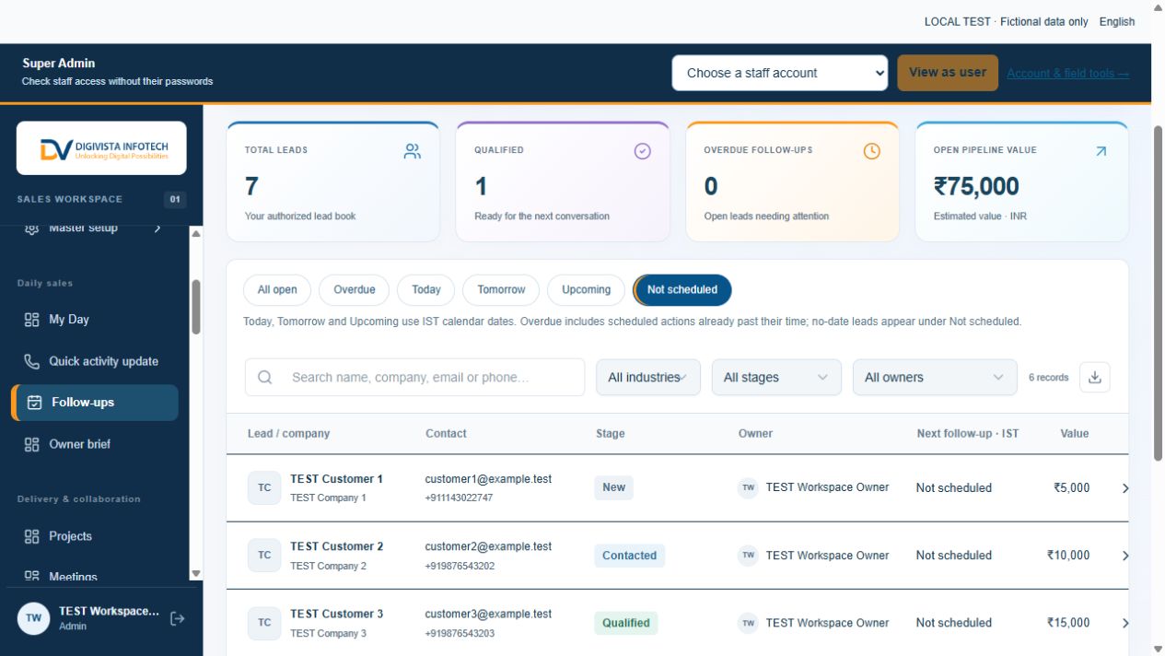Click the Lead / company column header
Viewport: 1165px width, 656px height.
tap(288, 433)
